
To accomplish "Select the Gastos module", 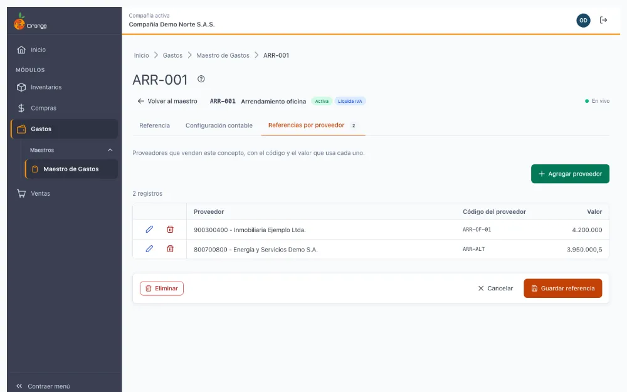I will click(x=65, y=129).
